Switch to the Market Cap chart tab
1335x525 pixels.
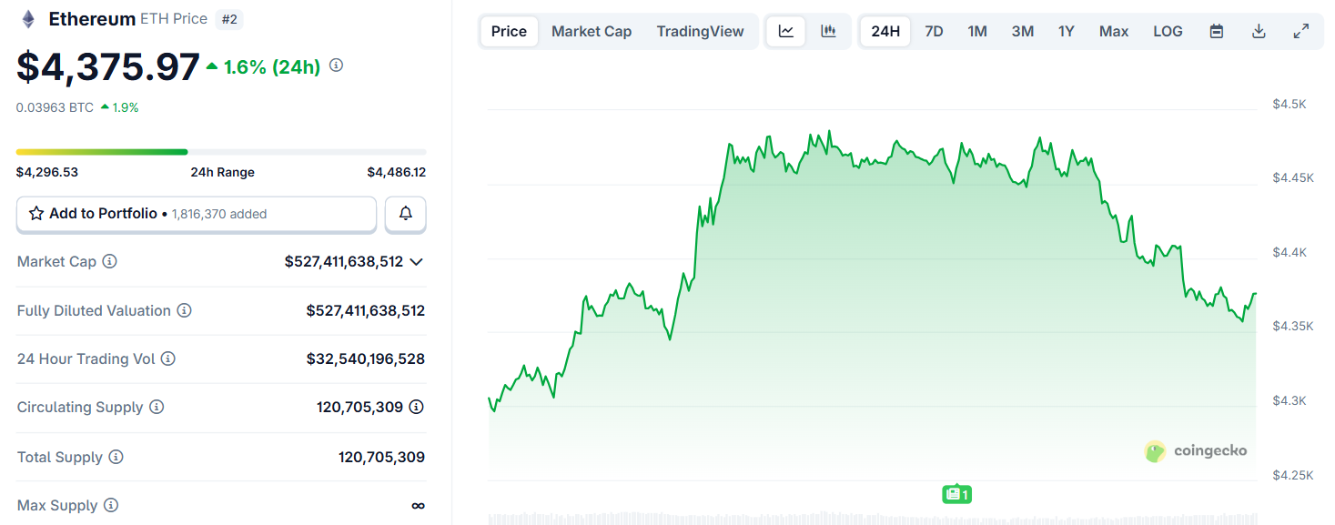tap(592, 31)
